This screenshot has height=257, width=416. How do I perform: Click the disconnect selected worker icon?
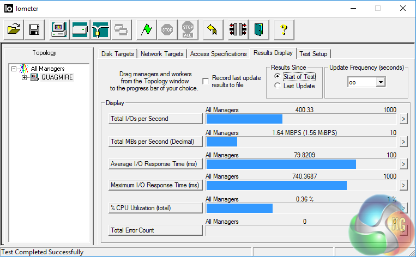[238, 29]
